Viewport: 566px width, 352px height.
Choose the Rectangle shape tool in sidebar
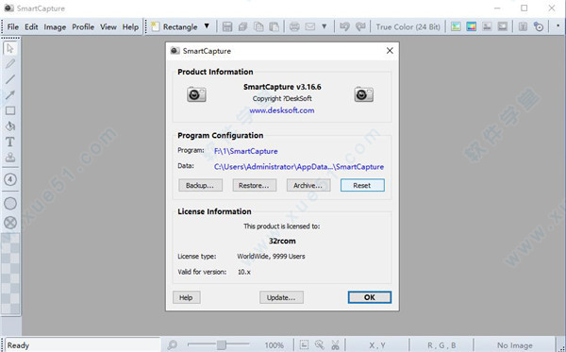(x=10, y=110)
